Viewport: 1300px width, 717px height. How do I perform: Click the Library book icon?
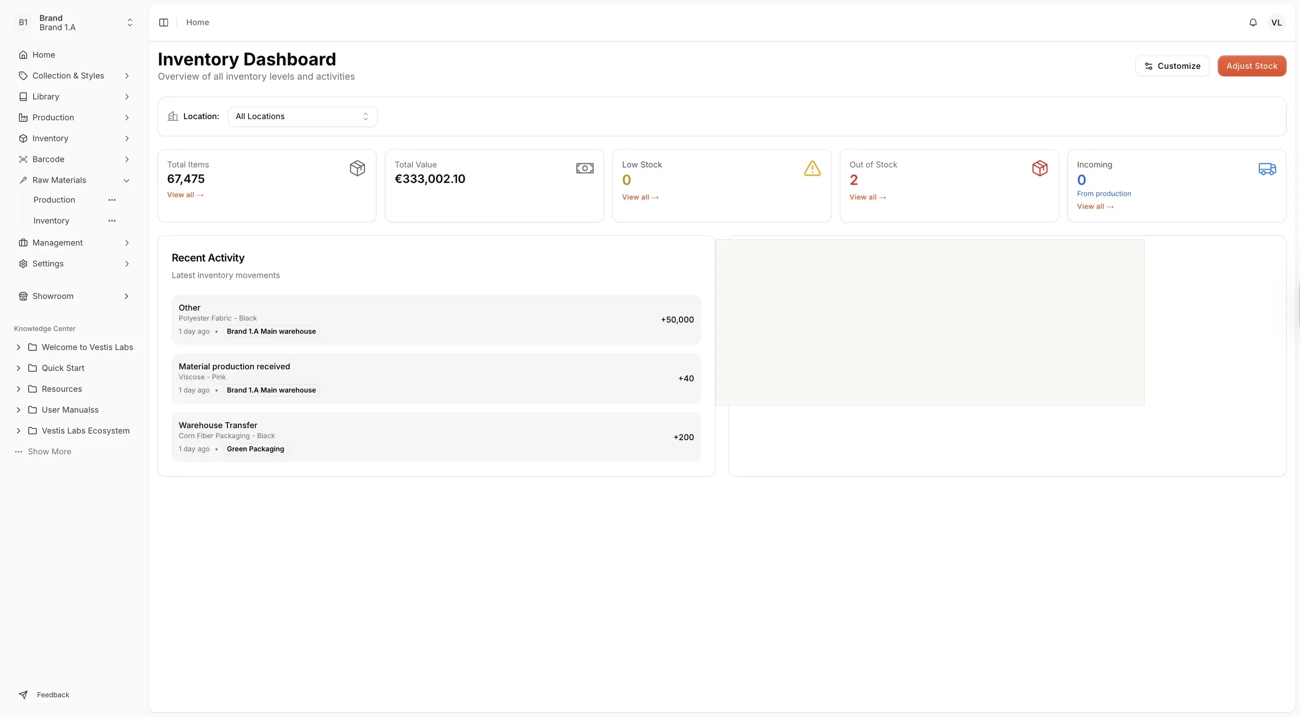pos(23,96)
